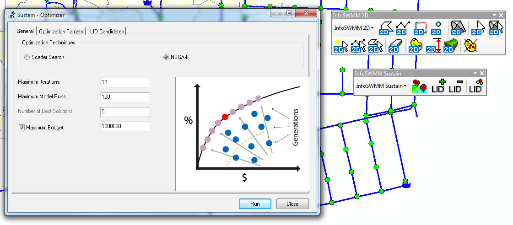The height and width of the screenshot is (225, 513).
Task: Click the 2D polygon draw tool
Action: [386, 28]
